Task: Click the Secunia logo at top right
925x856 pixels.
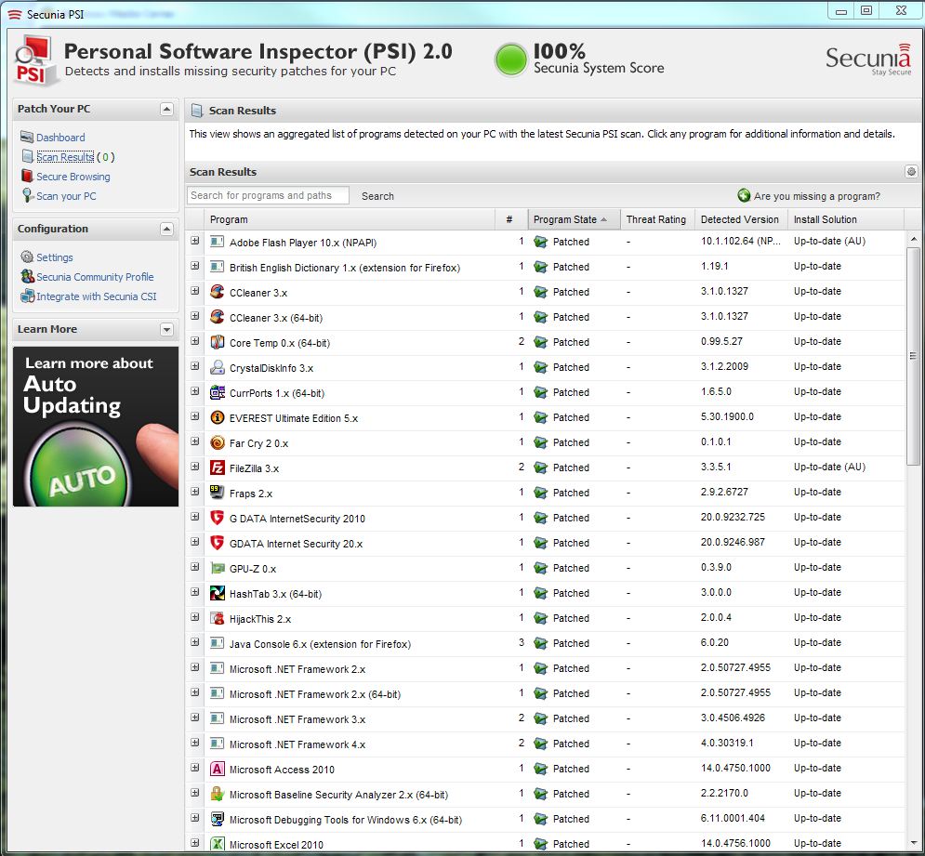Action: click(867, 59)
